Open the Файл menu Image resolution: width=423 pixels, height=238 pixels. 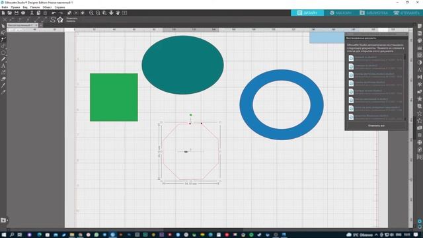[5, 7]
